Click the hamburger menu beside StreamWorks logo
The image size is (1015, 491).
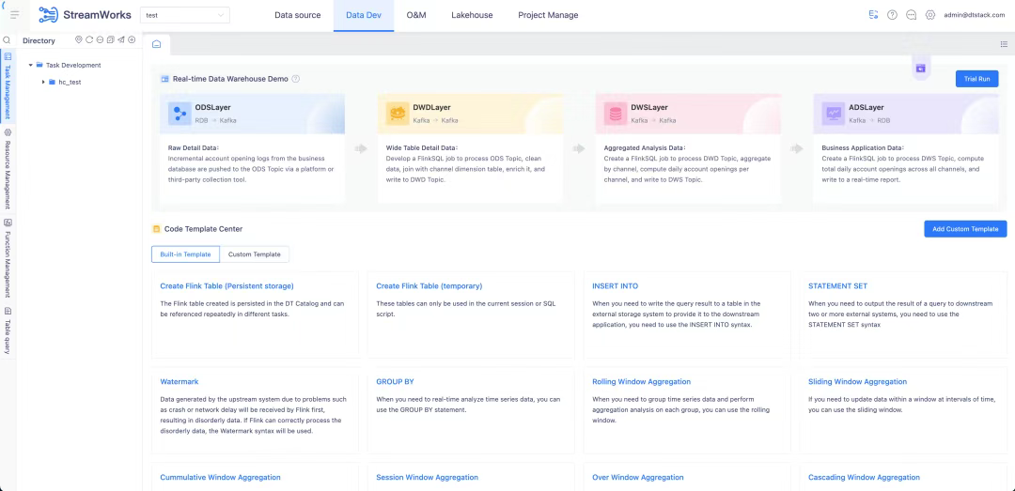tap(14, 15)
